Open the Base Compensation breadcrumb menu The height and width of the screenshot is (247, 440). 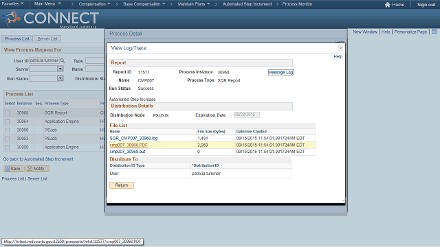click(x=144, y=4)
